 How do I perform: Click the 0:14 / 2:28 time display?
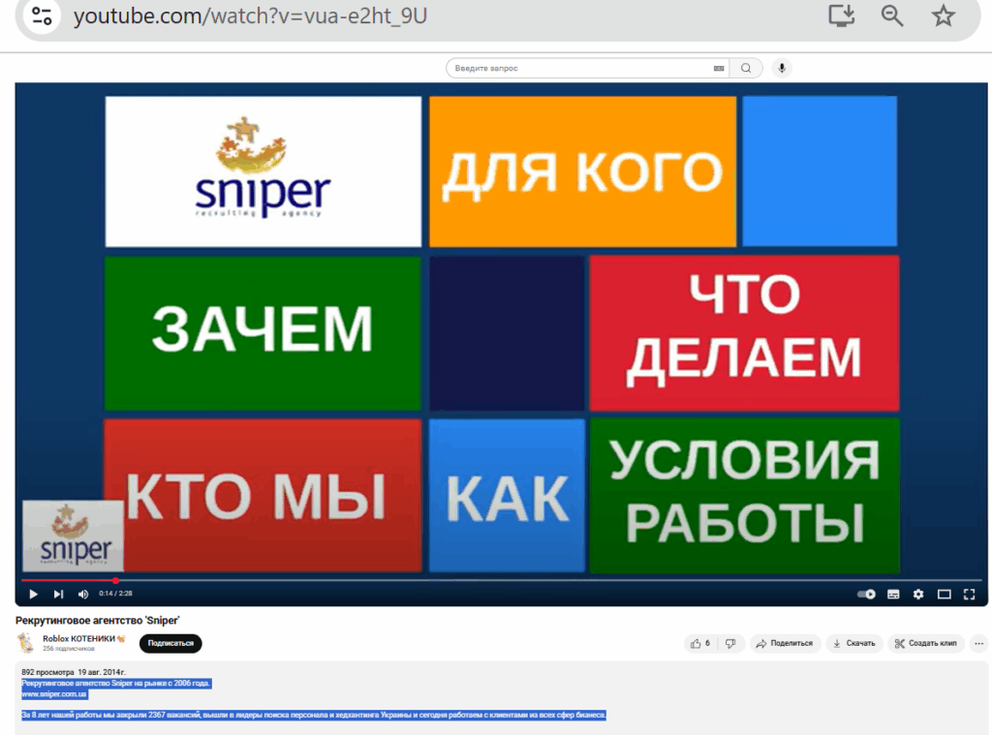click(115, 594)
